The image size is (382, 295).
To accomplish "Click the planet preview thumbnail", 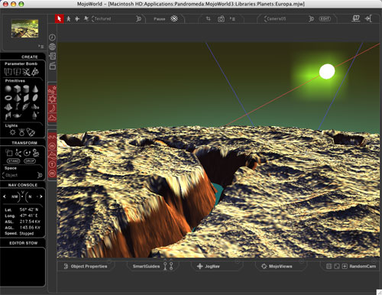I will coord(24,28).
